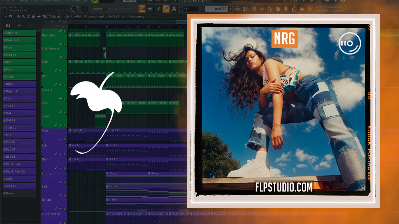Open the Browser view icon
Viewport: 399px width, 224px height.
point(270,9)
